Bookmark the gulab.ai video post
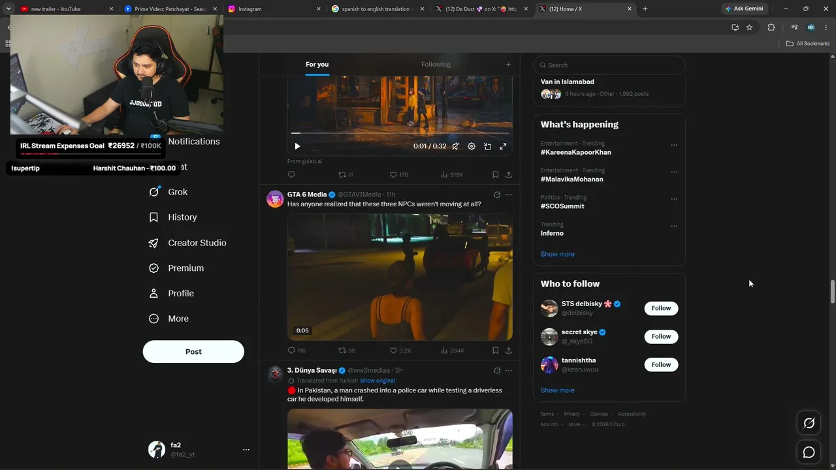Image resolution: width=836 pixels, height=470 pixels. point(496,174)
